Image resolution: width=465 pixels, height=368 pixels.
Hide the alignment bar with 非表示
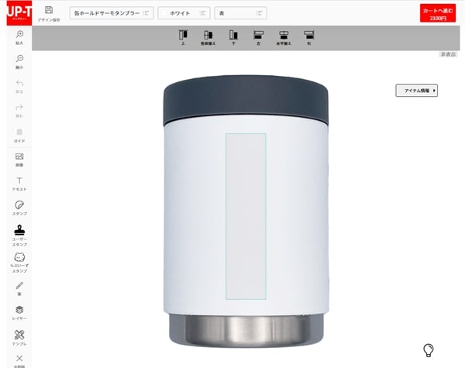tap(447, 55)
